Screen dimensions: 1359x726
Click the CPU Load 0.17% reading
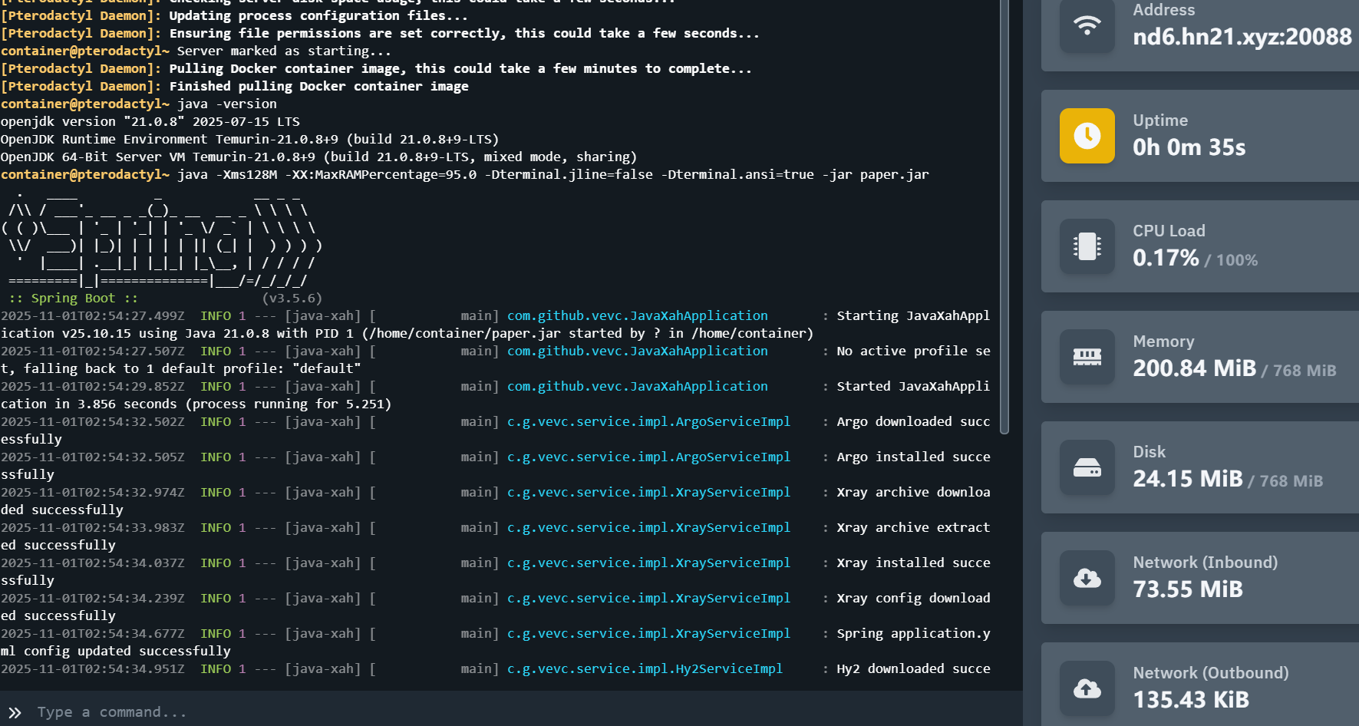[x=1166, y=258]
